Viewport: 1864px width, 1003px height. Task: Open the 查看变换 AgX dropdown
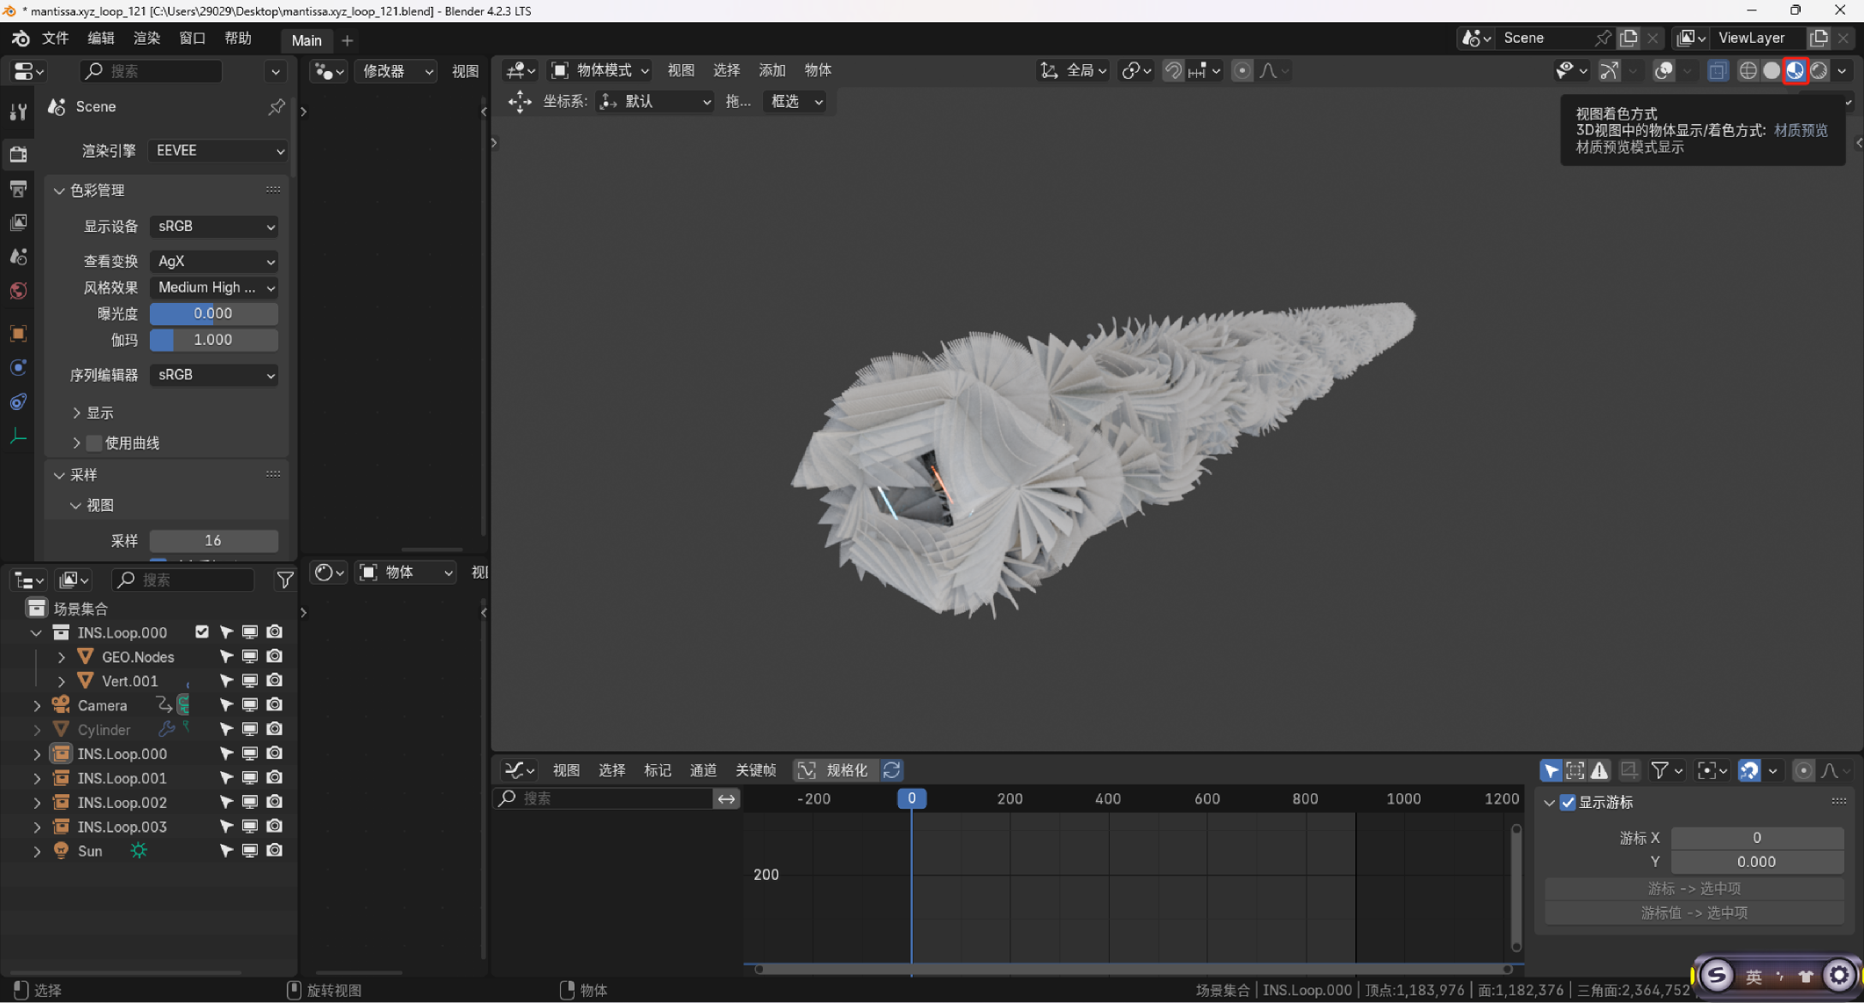tap(214, 261)
